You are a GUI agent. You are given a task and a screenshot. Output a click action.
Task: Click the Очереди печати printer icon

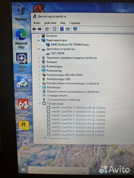point(44,96)
